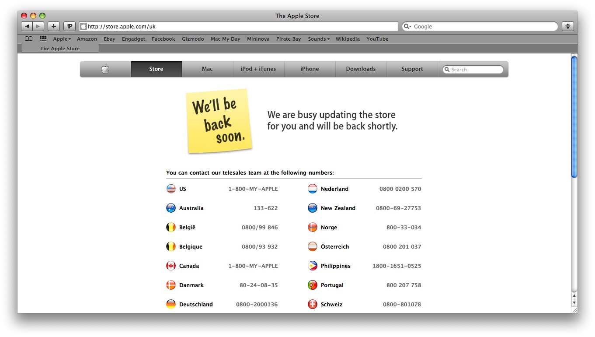Image resolution: width=595 pixels, height=337 pixels.
Task: Click the Portugal flag icon
Action: click(313, 285)
